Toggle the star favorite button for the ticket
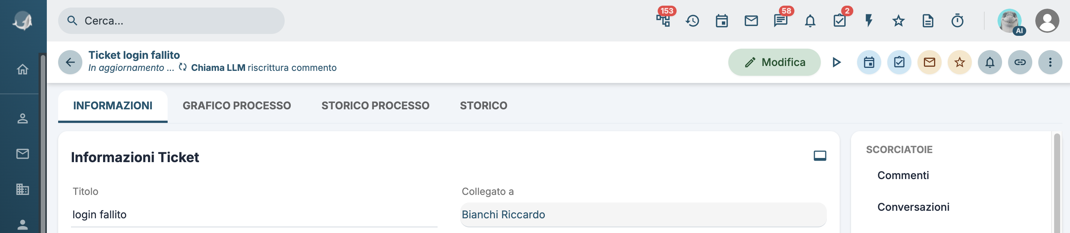Image resolution: width=1070 pixels, height=233 pixels. point(959,62)
